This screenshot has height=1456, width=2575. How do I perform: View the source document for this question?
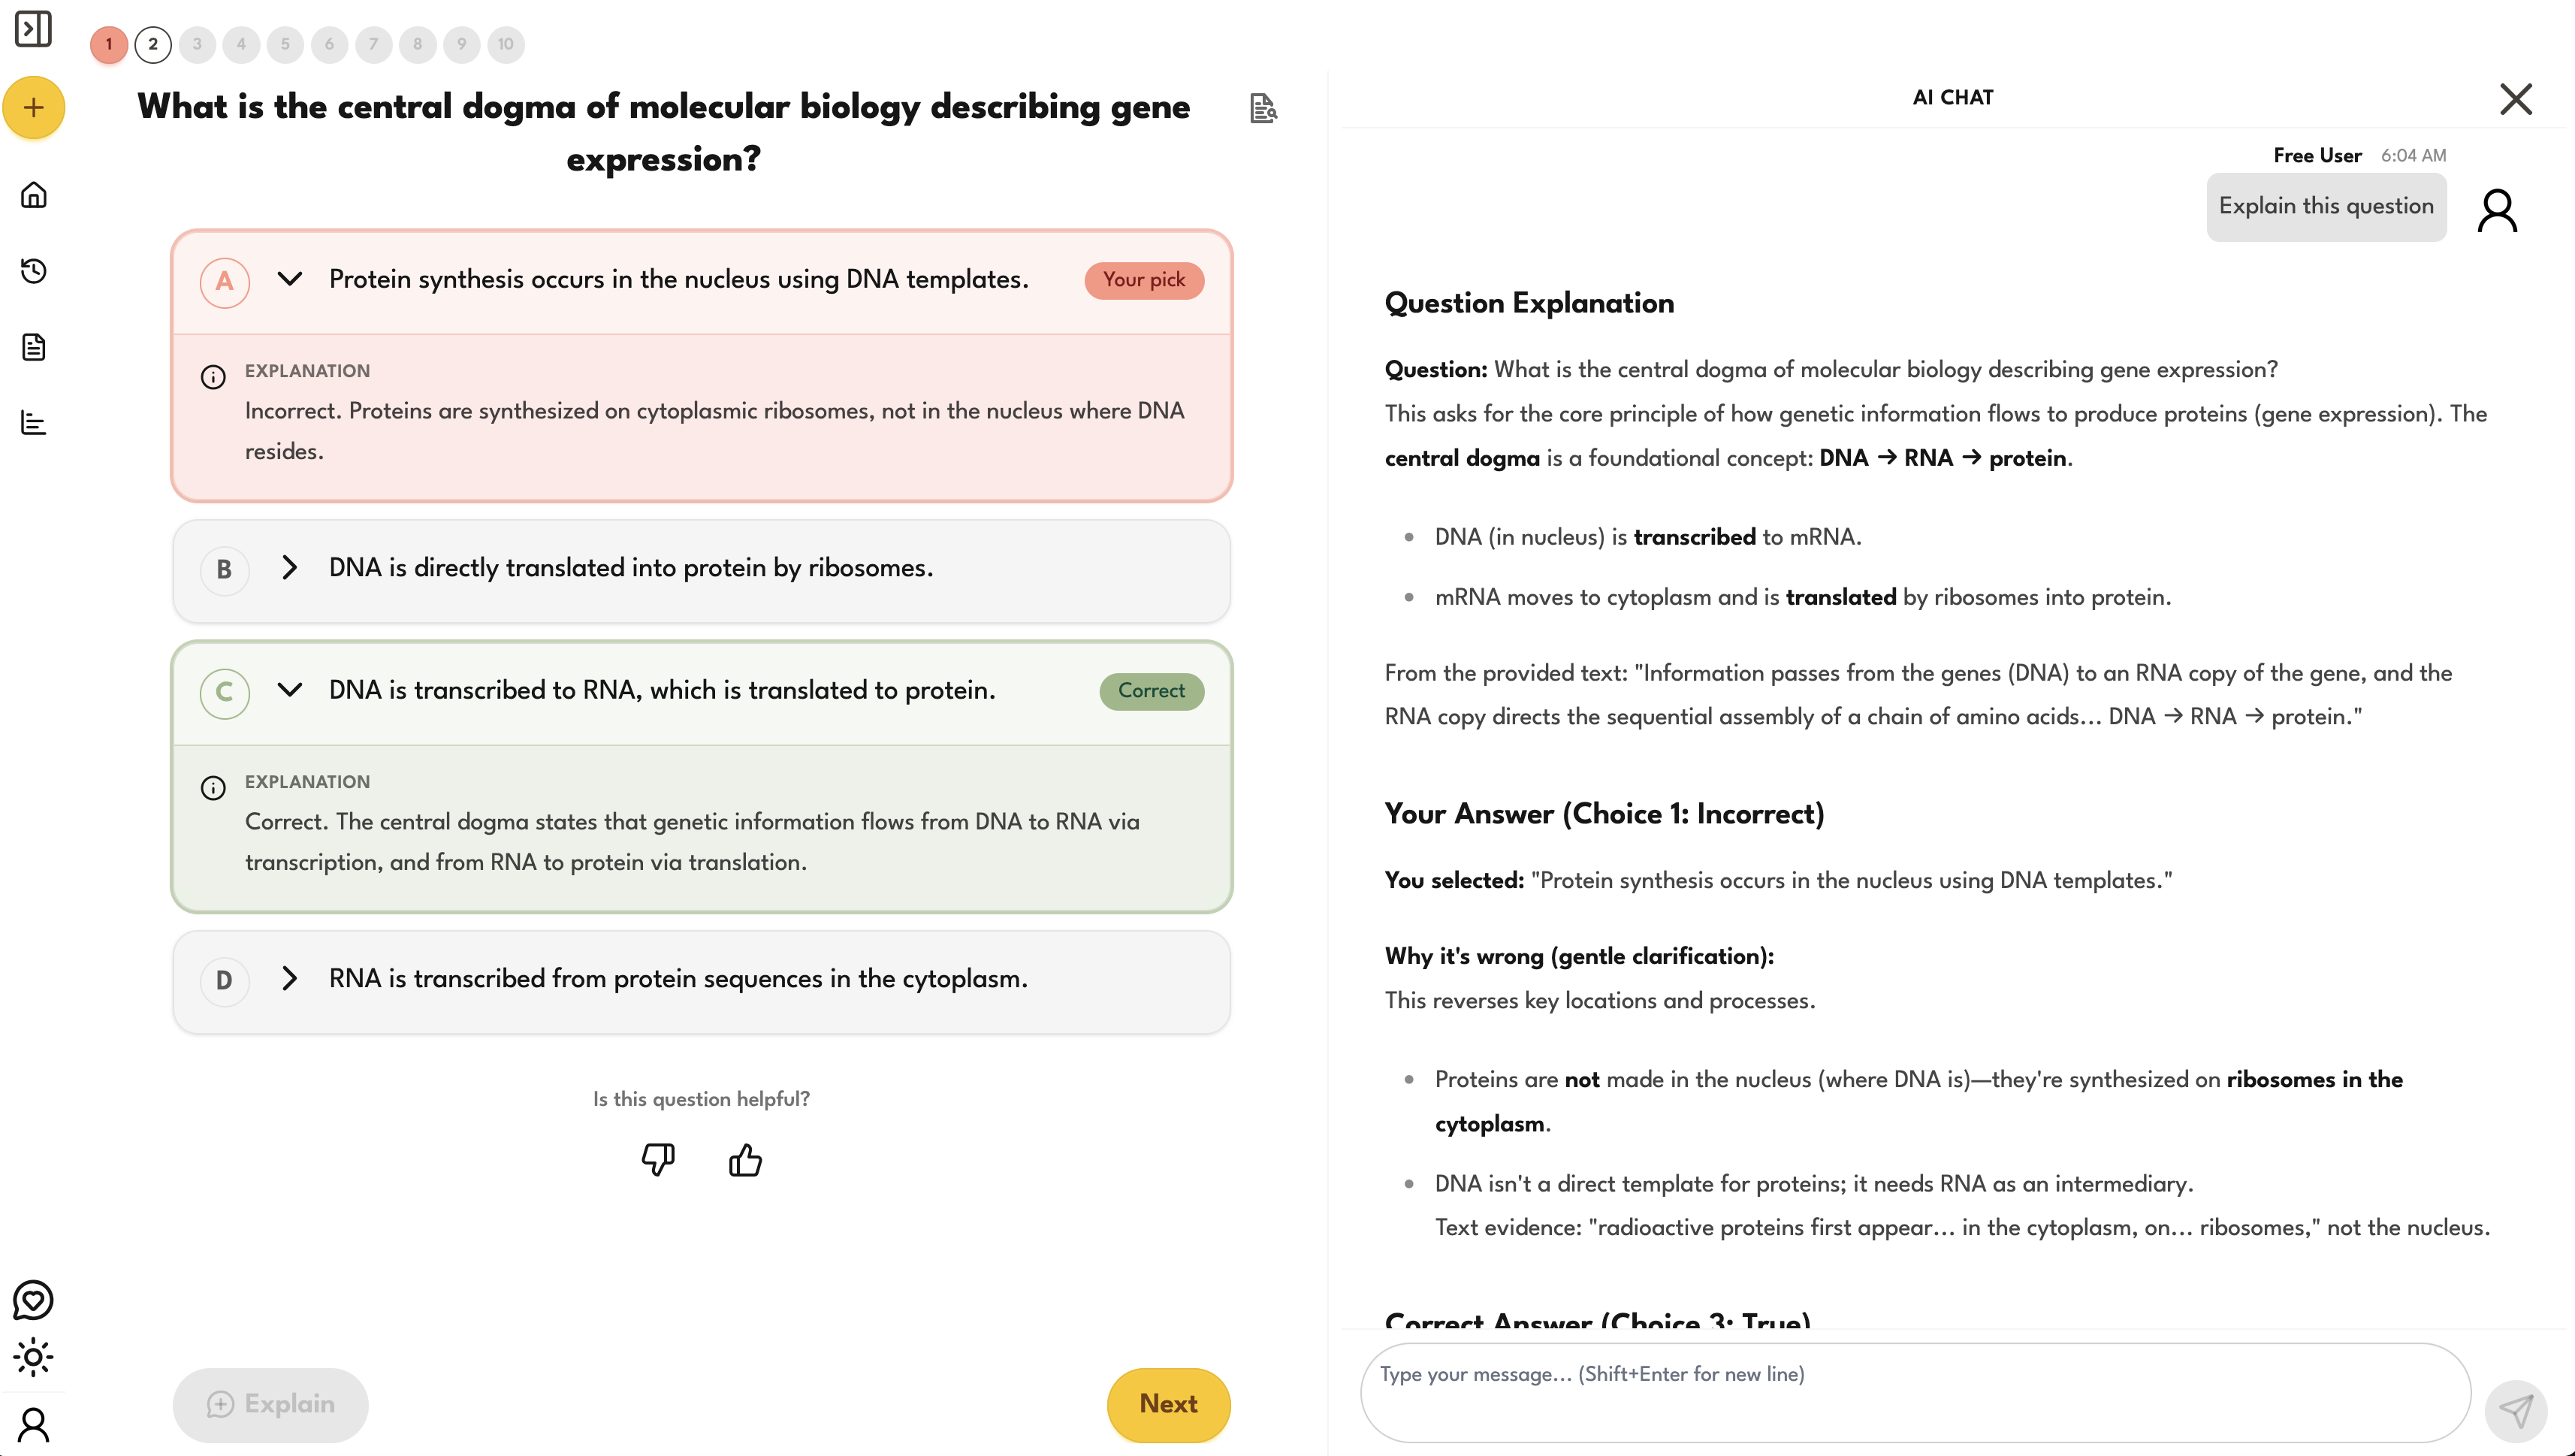[1263, 107]
